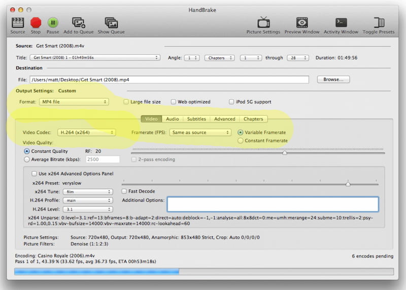Switch to the Subtitles tab

196,119
